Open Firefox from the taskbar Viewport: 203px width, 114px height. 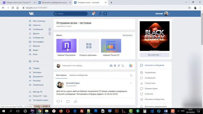tap(61, 111)
